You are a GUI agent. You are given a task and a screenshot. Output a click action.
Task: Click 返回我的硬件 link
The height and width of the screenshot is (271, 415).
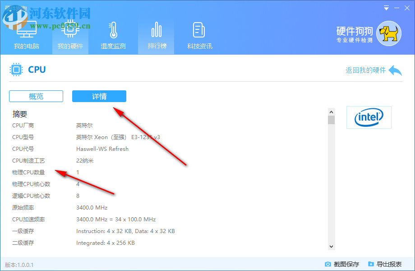[x=366, y=70]
